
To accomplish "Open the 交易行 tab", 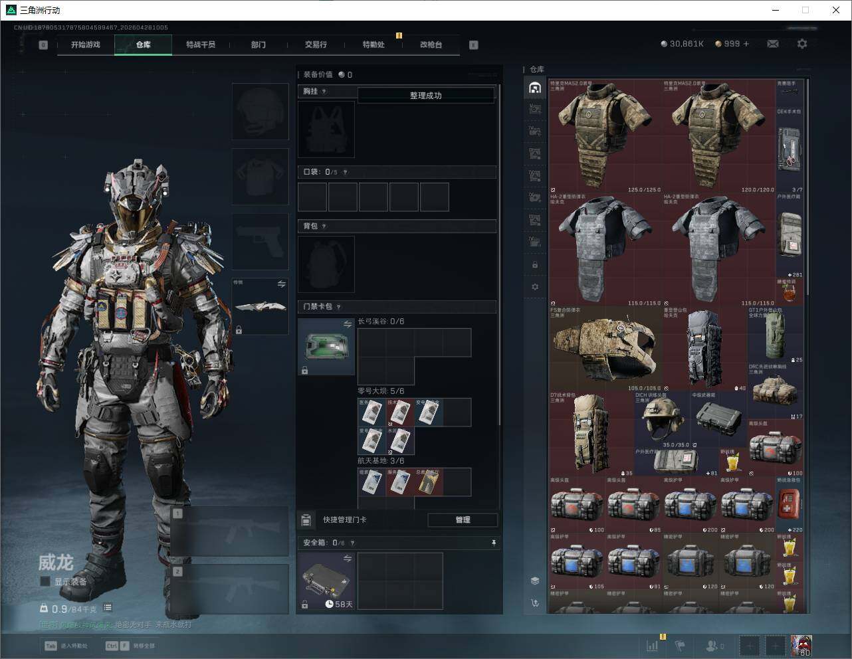I will click(316, 45).
